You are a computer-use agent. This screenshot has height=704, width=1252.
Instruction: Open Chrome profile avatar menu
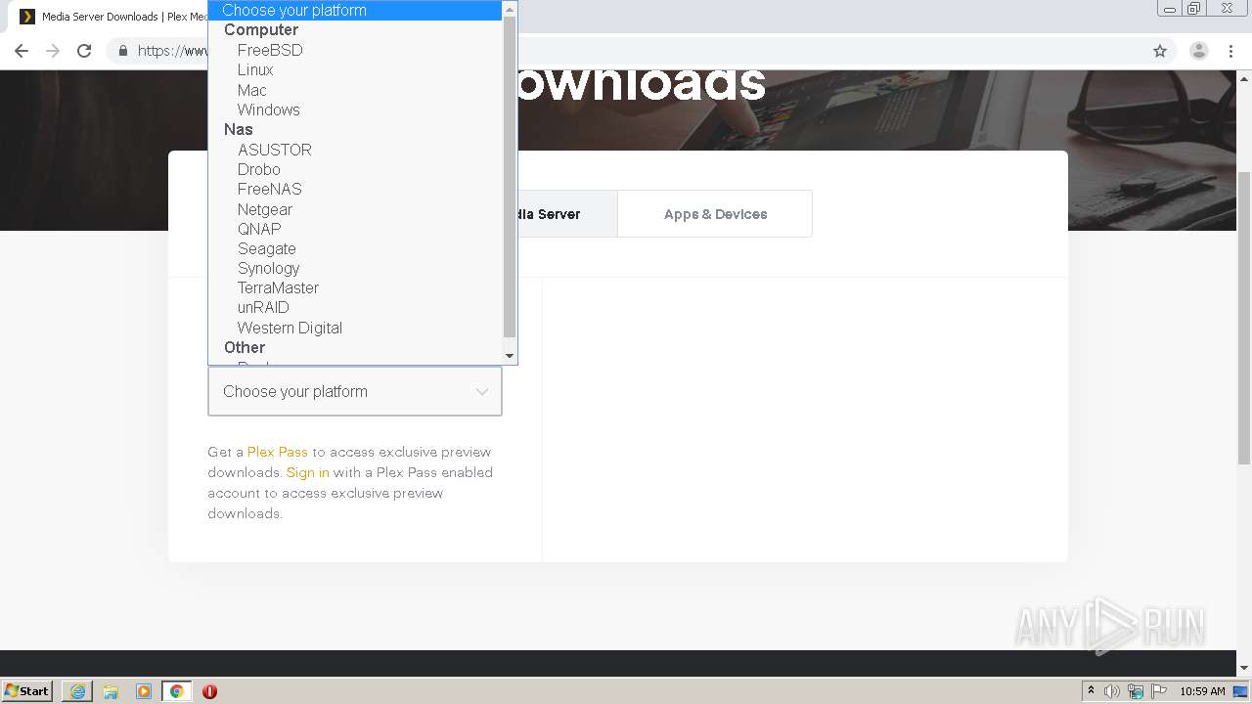(x=1199, y=51)
